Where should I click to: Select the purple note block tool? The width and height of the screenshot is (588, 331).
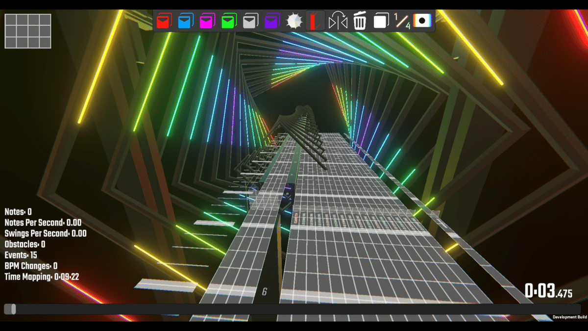point(272,21)
